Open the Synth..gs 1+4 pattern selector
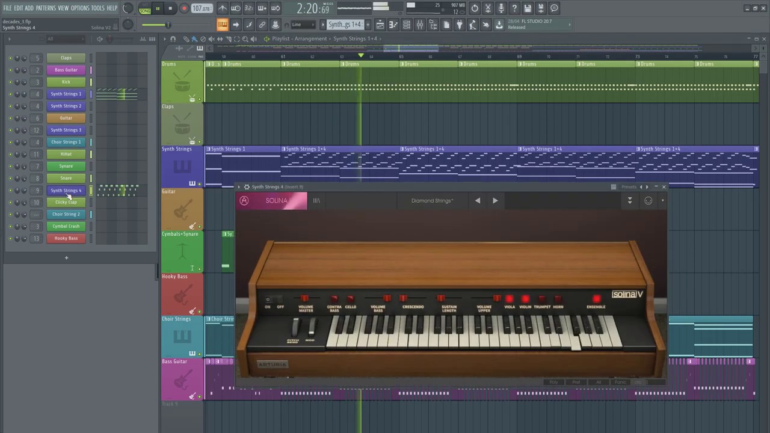Screen dimensions: 770x433 (345, 25)
